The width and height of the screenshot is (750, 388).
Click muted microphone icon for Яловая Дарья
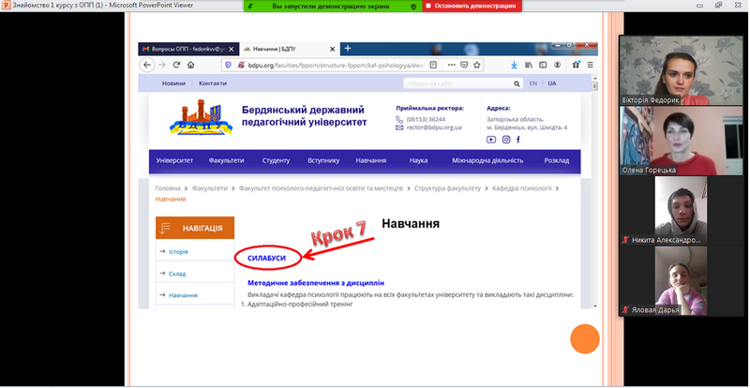click(x=625, y=310)
